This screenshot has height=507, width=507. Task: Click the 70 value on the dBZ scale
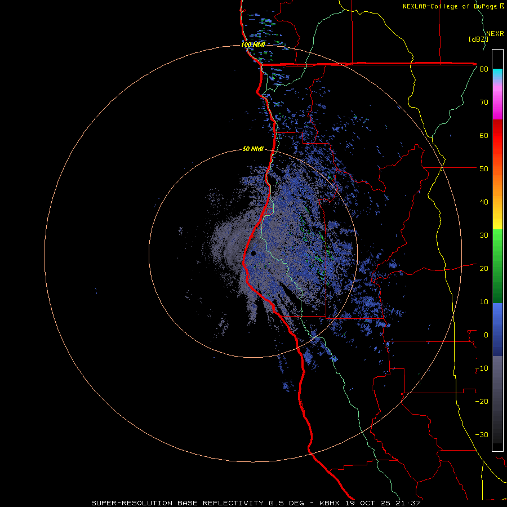pos(484,103)
